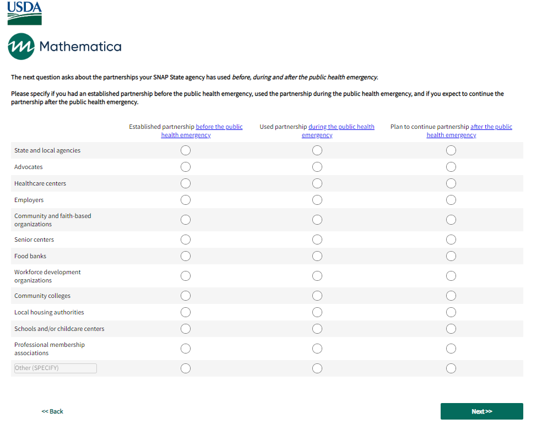This screenshot has height=446, width=542.
Task: Select 'after' option for Senior centers
Action: point(451,240)
